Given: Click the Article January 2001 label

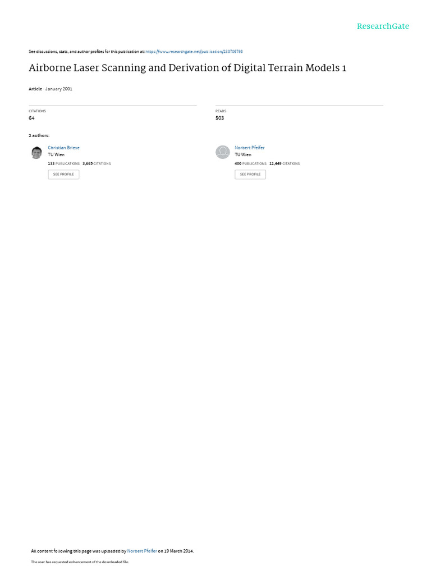Looking at the screenshot, I should 51,89.
